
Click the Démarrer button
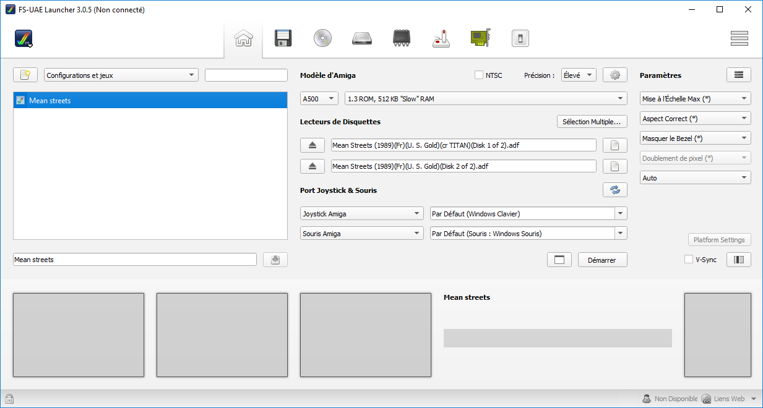603,260
